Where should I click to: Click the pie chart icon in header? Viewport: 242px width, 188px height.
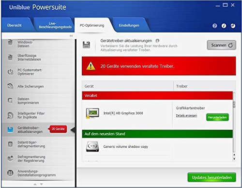click(233, 26)
